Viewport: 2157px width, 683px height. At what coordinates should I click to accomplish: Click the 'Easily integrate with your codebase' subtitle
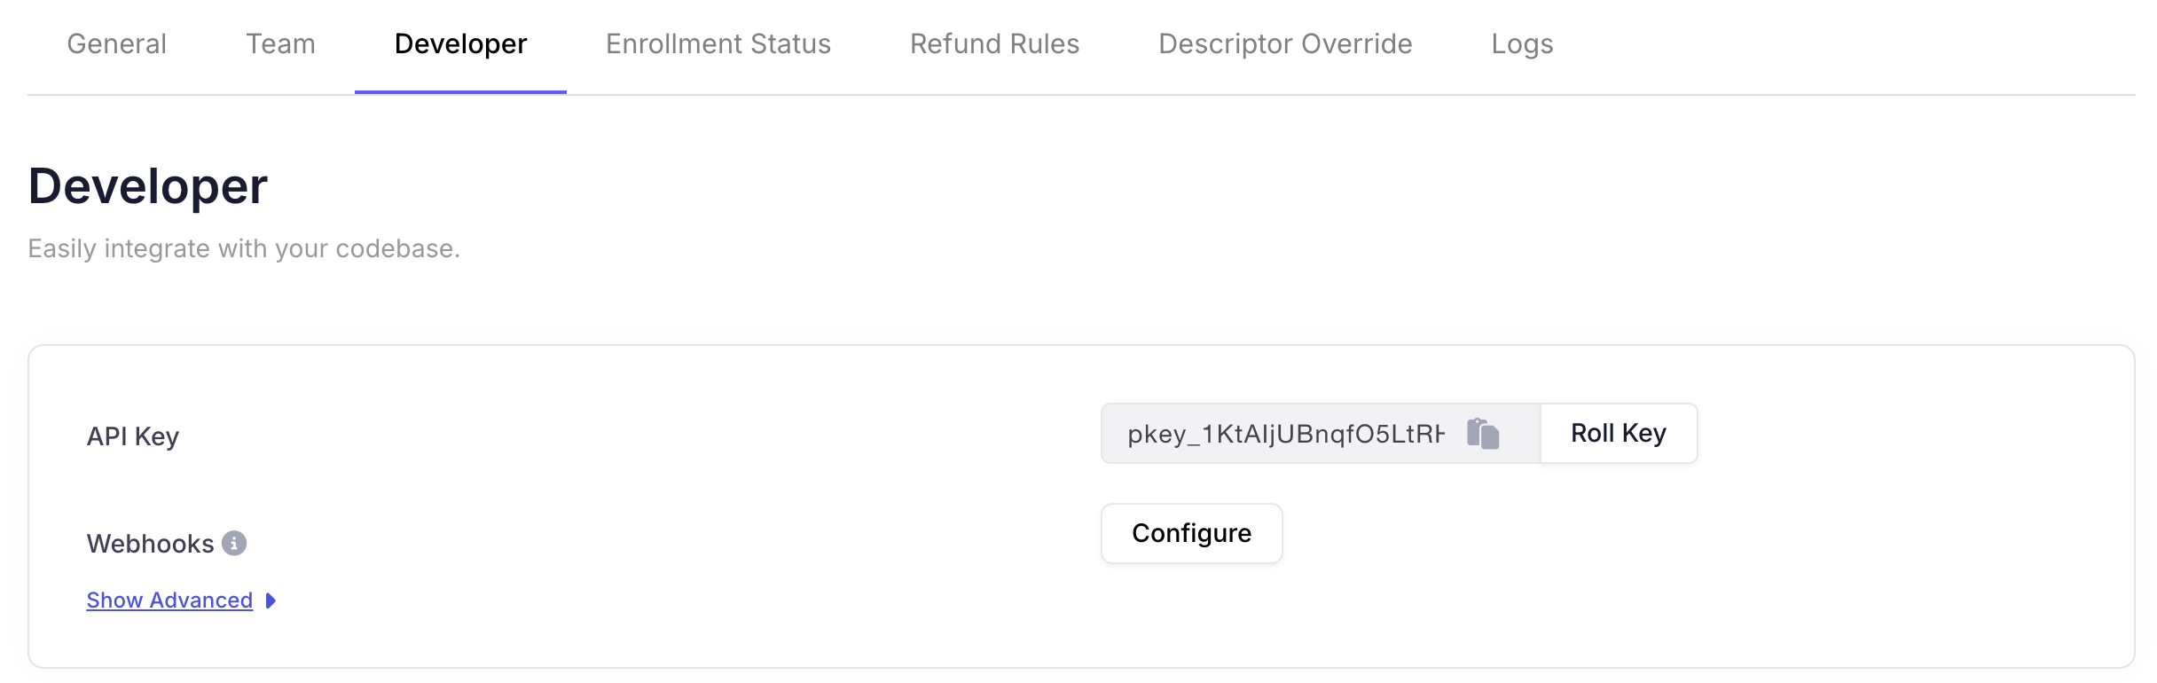click(x=244, y=248)
